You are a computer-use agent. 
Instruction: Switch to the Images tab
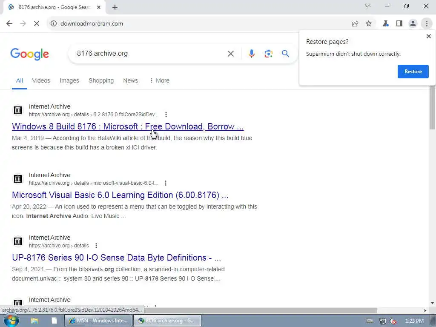click(x=69, y=80)
